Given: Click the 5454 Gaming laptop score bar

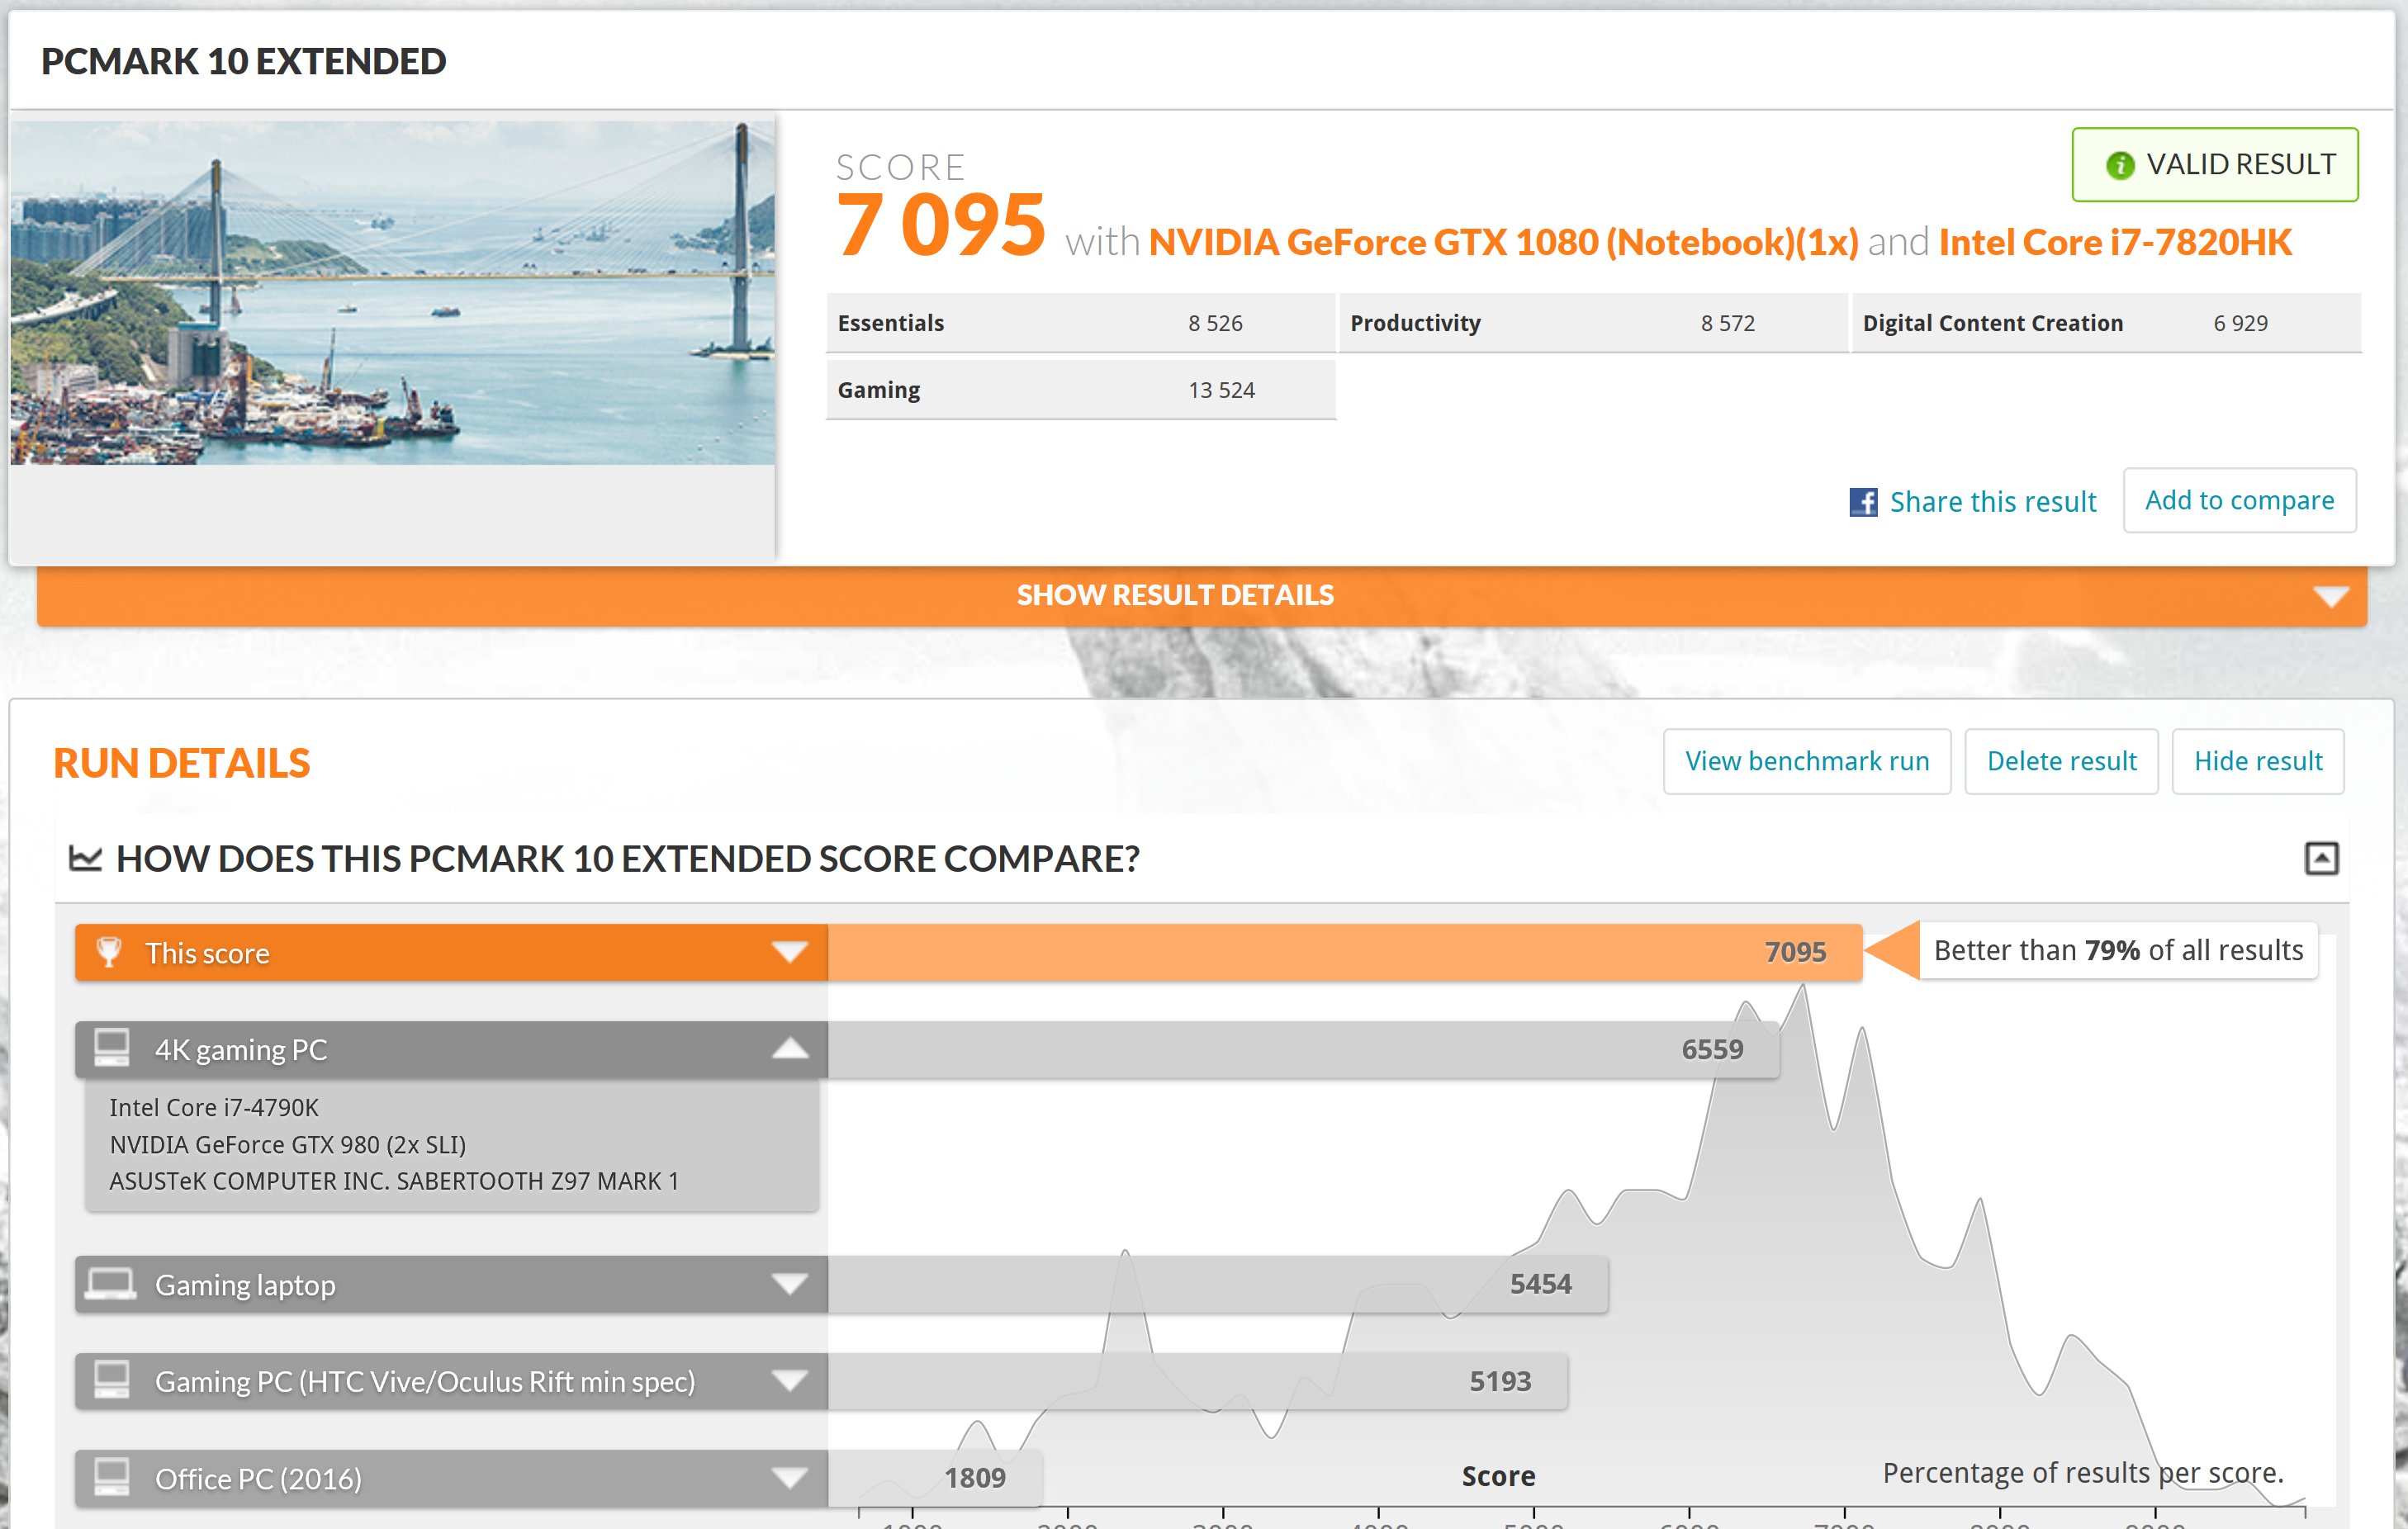Looking at the screenshot, I should (1218, 1284).
